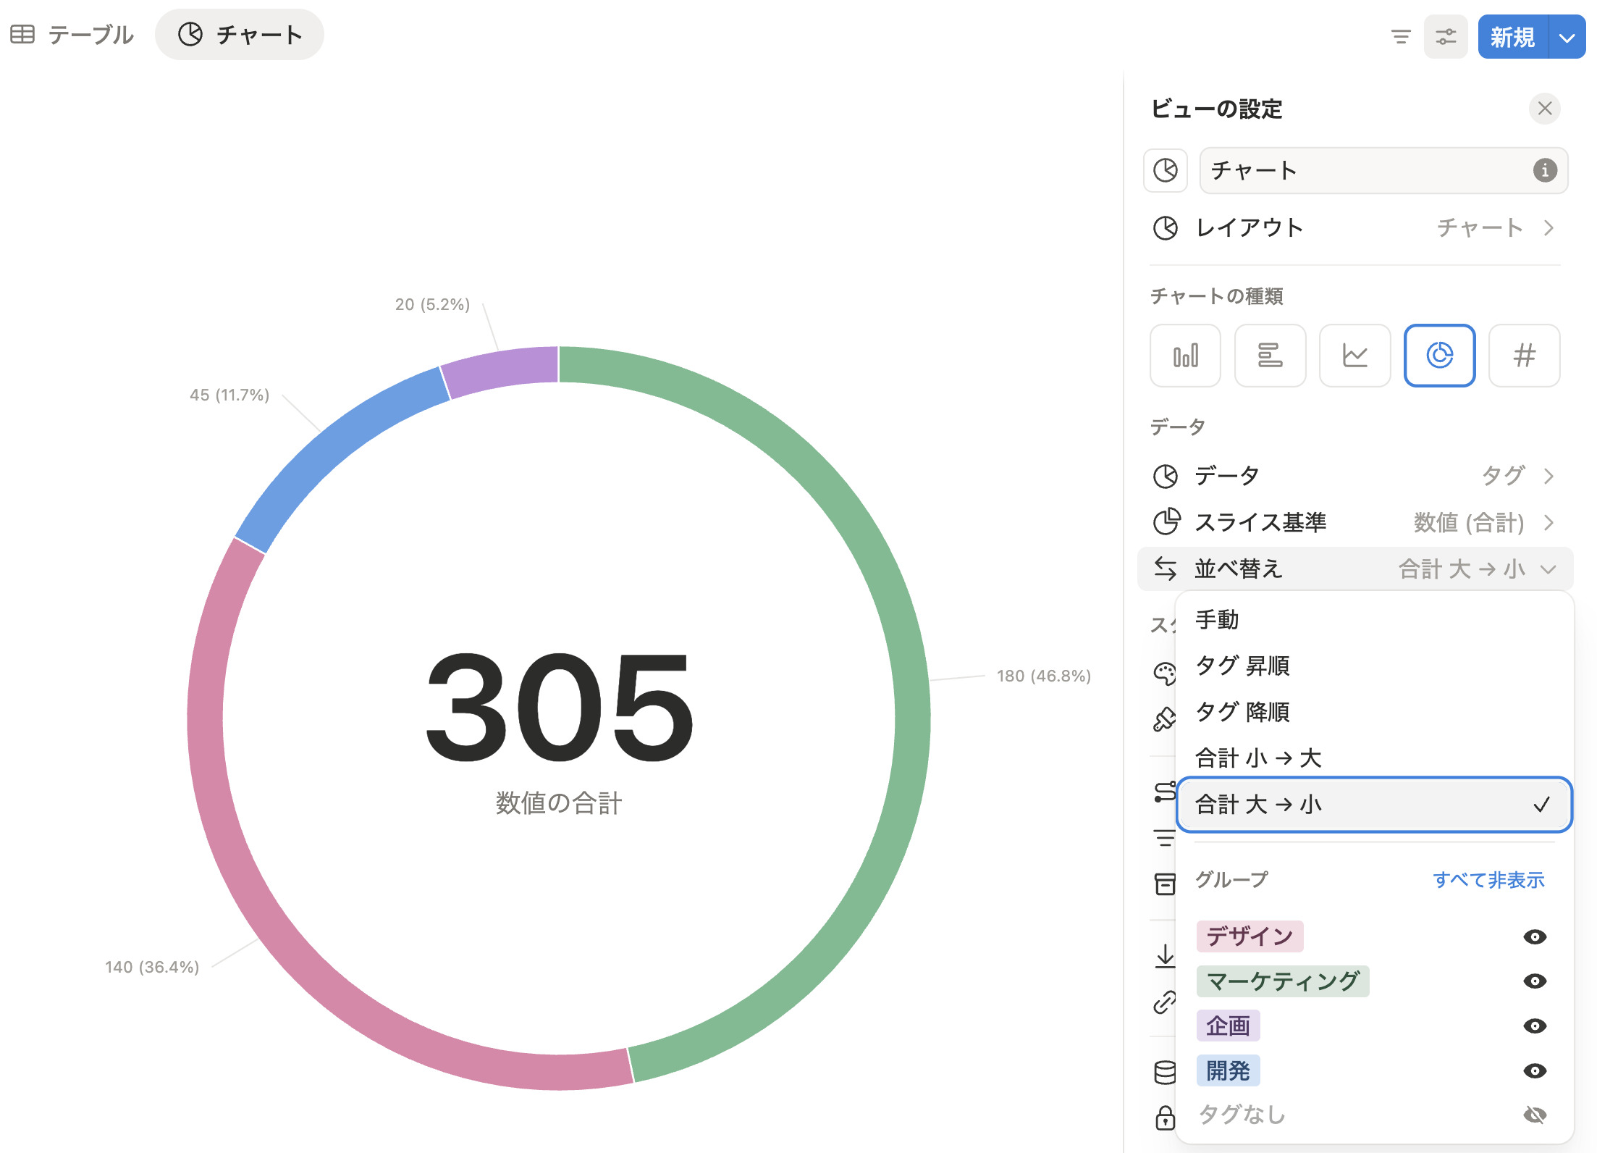
Task: Hide the デザイン group with its eye toggle
Action: coord(1536,936)
